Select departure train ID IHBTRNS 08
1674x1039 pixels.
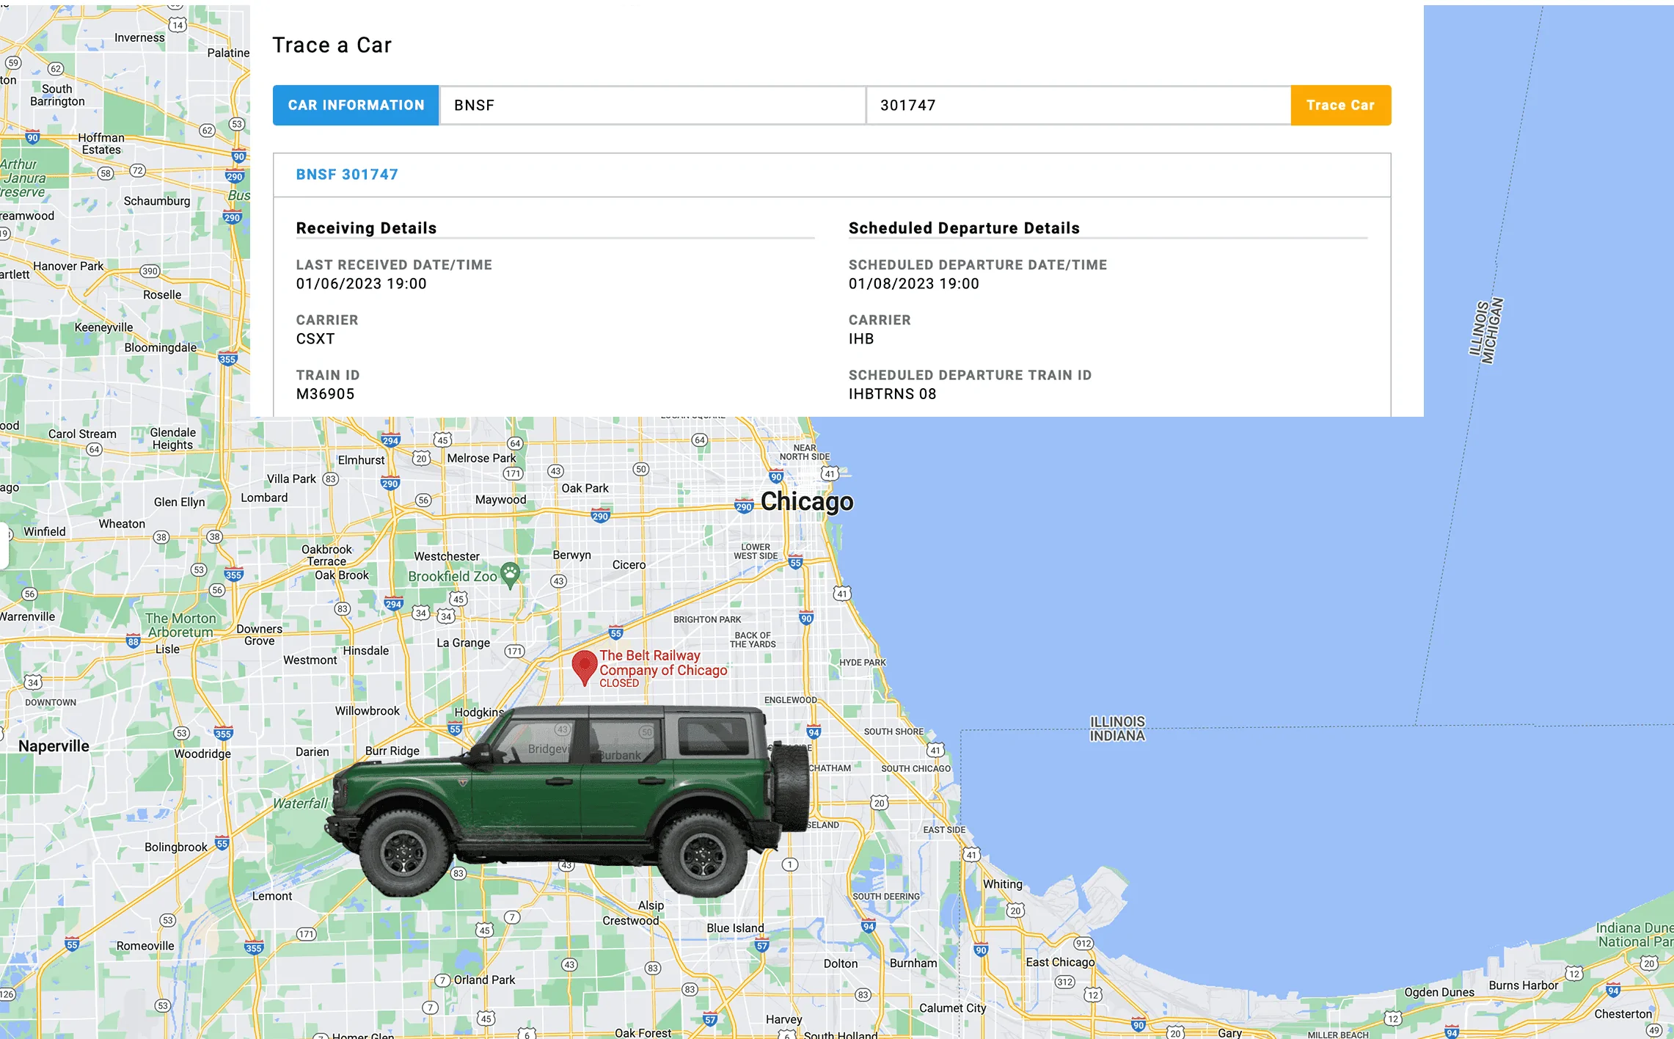(892, 394)
